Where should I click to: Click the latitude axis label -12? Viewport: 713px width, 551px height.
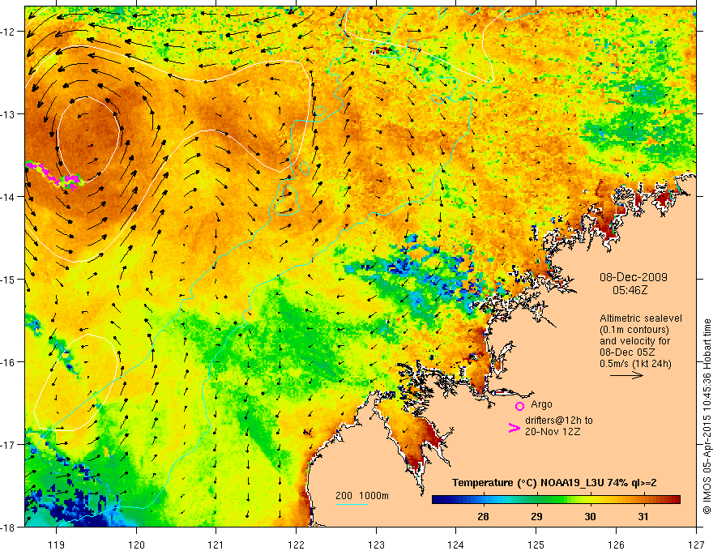[8, 32]
